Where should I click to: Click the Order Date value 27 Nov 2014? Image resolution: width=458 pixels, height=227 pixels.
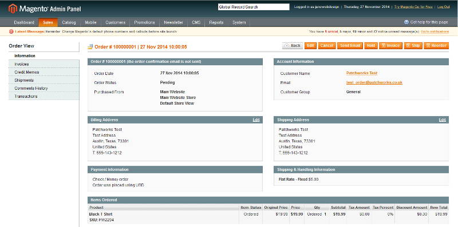click(179, 73)
